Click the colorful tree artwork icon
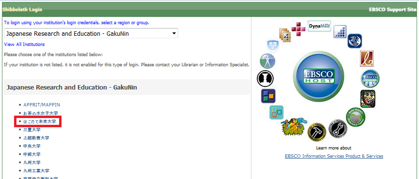419x179 pixels. pyautogui.click(x=368, y=99)
